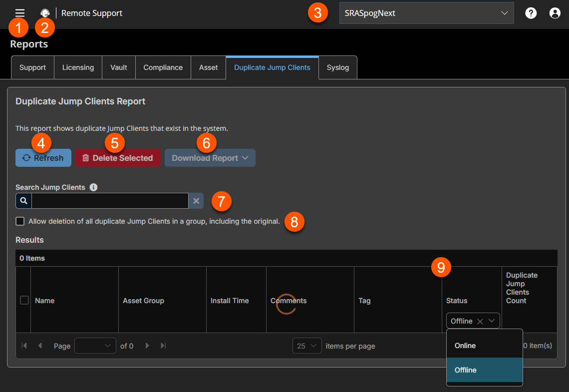Click the info icon beside Search Jump Clients

(94, 187)
